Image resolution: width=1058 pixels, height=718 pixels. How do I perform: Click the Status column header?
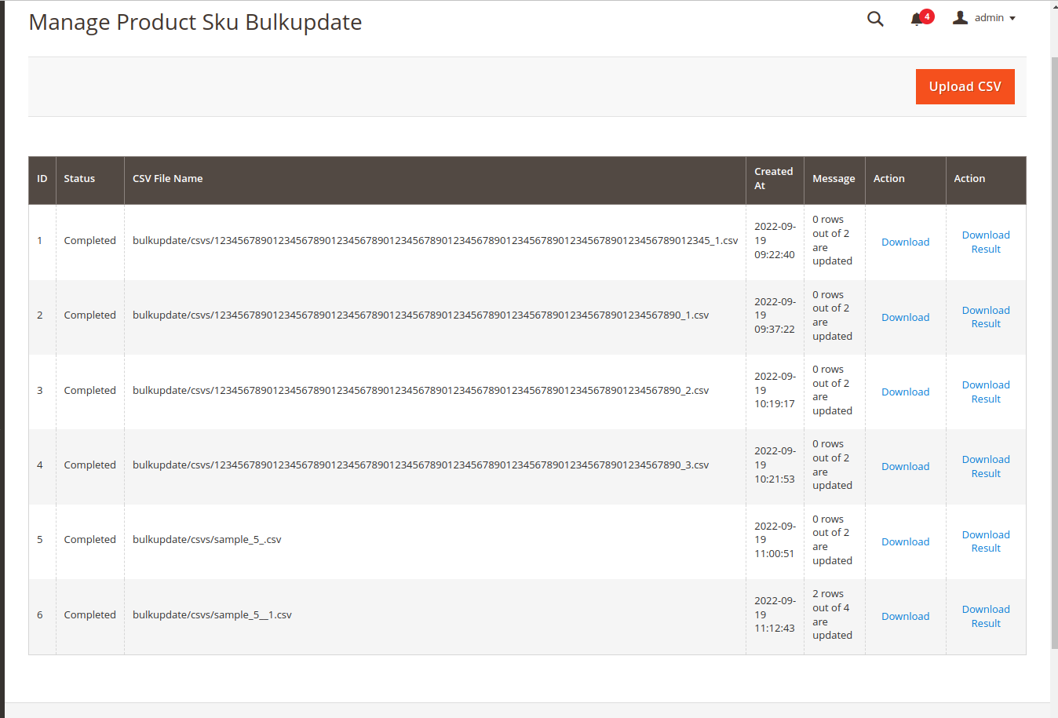pyautogui.click(x=79, y=179)
